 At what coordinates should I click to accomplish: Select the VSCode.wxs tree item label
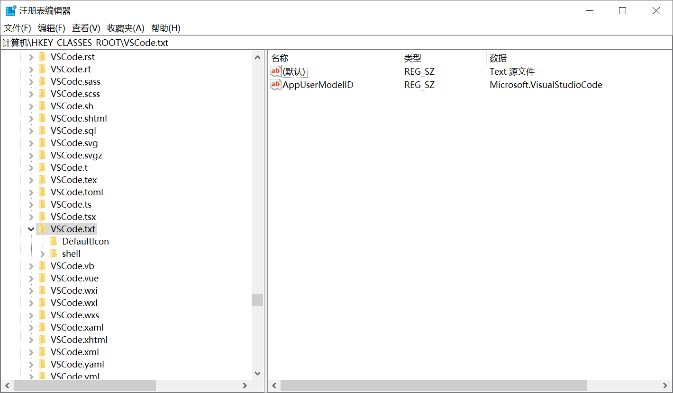(x=75, y=315)
